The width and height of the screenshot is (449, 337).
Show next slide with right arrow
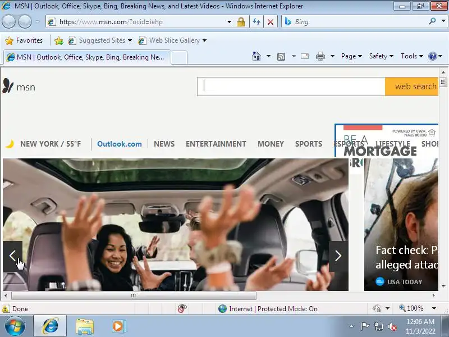pyautogui.click(x=338, y=256)
